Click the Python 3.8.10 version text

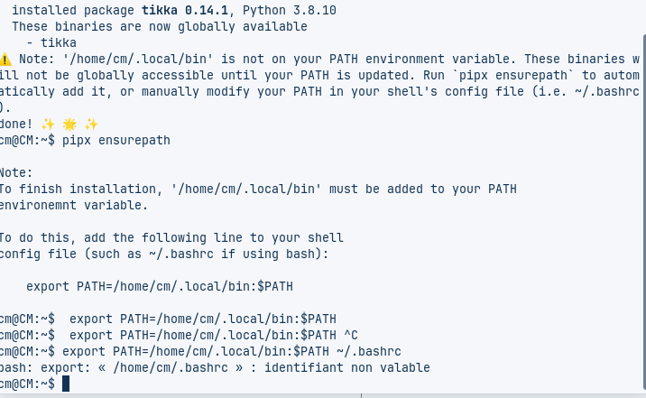point(290,10)
